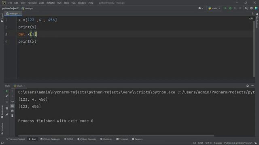Toggle scroll to end in Run console

[13, 106]
